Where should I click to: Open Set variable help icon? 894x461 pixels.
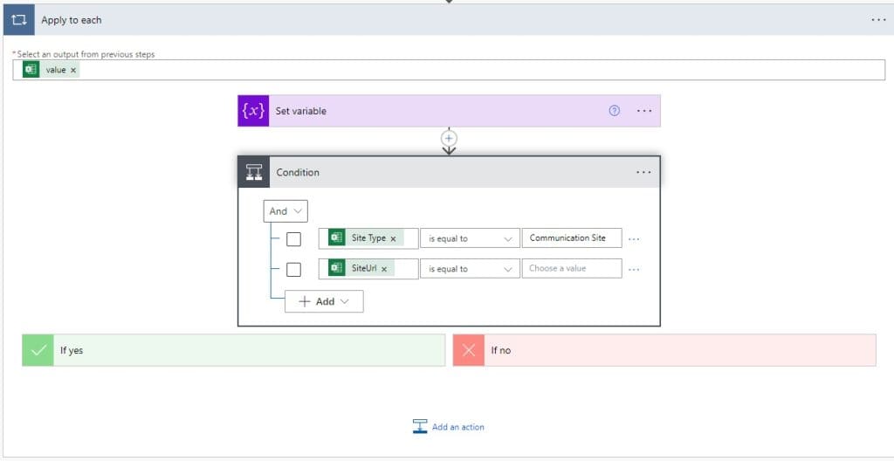tap(614, 111)
